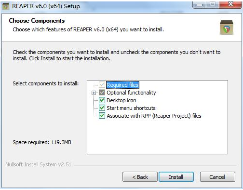Cancel the REAPER setup
The image size is (243, 190).
coord(217,177)
